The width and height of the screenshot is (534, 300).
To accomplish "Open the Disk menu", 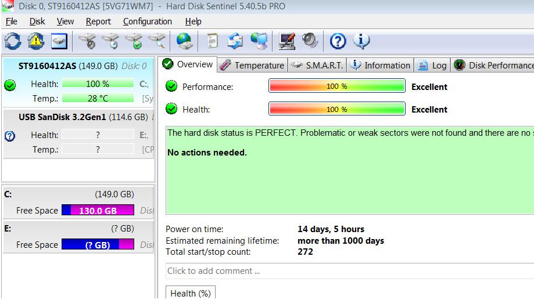I will click(37, 21).
